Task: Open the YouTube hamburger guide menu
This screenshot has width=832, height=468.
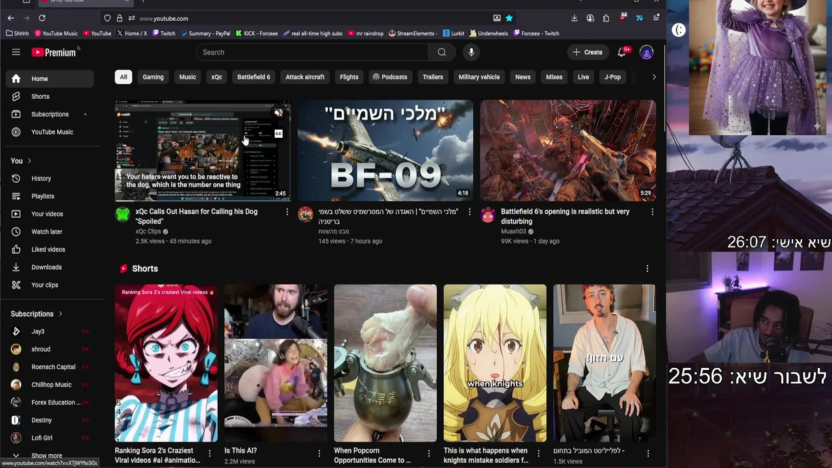Action: 16,52
